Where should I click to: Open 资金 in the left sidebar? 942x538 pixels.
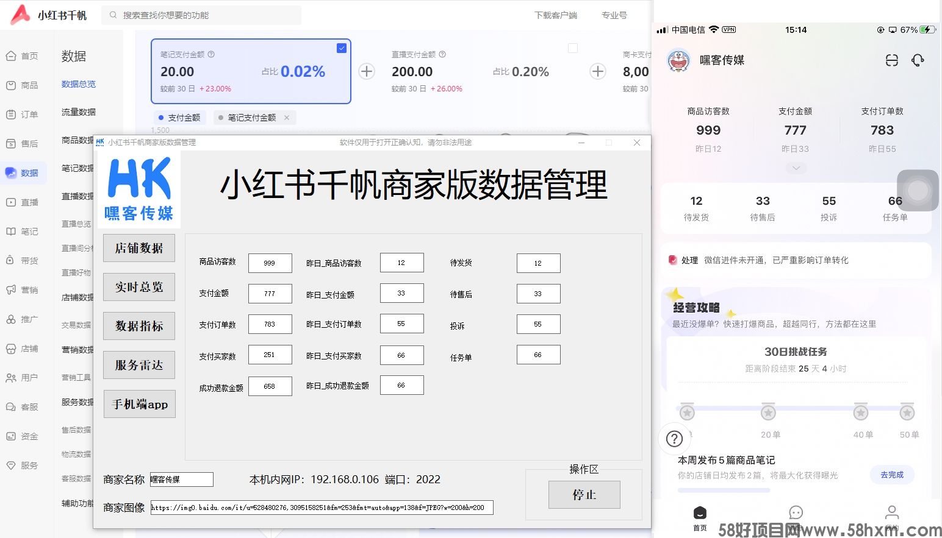click(x=22, y=436)
